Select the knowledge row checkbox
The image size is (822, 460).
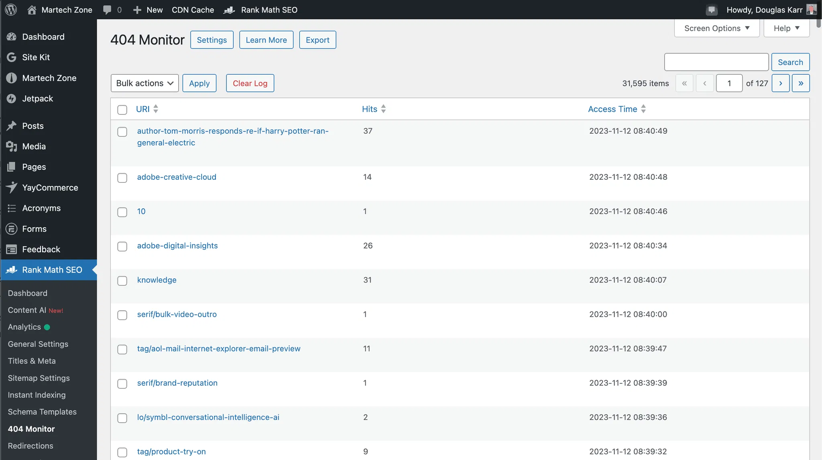[122, 281]
